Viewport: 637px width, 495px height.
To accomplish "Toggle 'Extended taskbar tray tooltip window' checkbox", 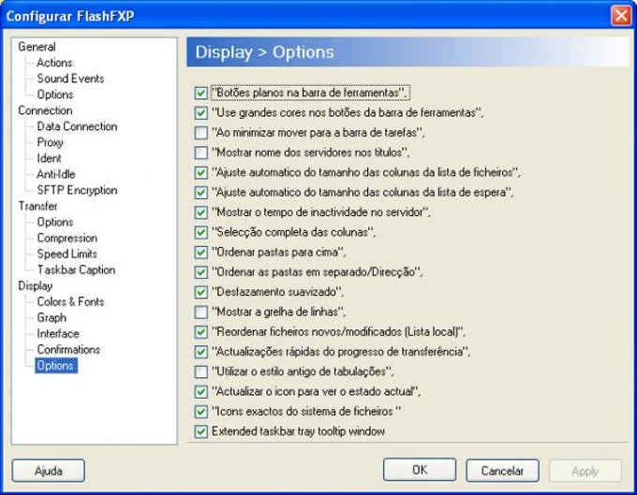I will point(201,431).
